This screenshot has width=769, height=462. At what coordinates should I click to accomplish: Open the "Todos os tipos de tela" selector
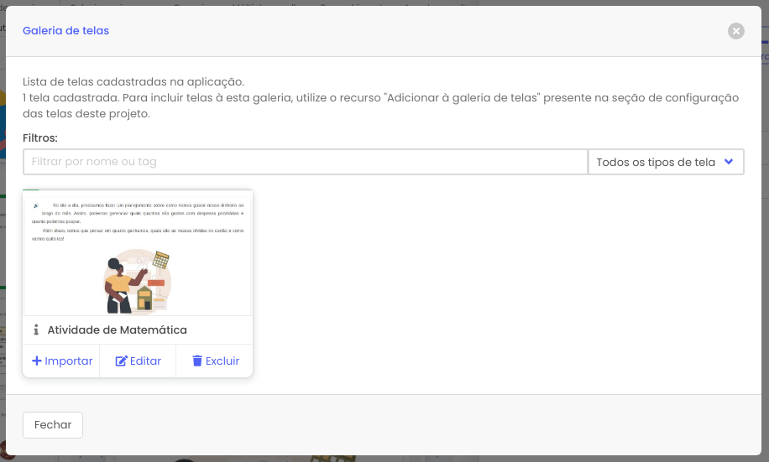coord(656,162)
